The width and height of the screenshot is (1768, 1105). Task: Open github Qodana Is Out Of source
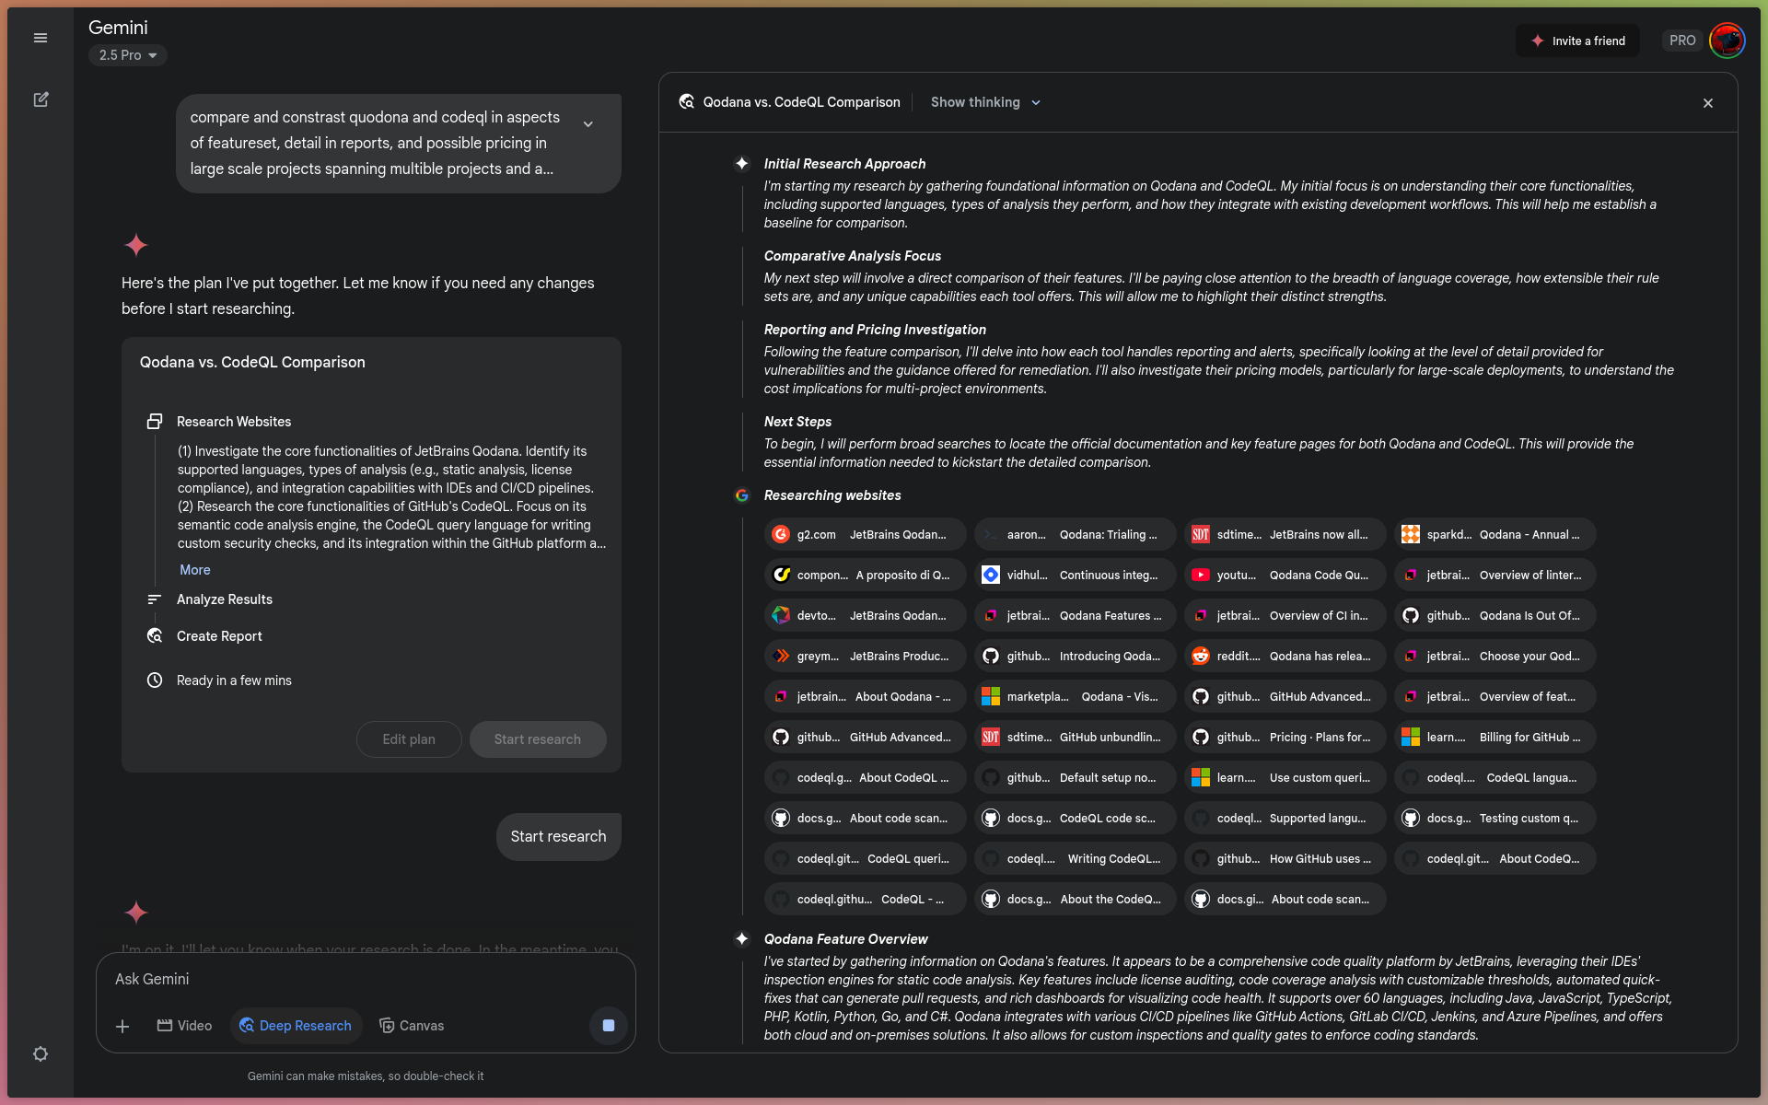coord(1495,616)
